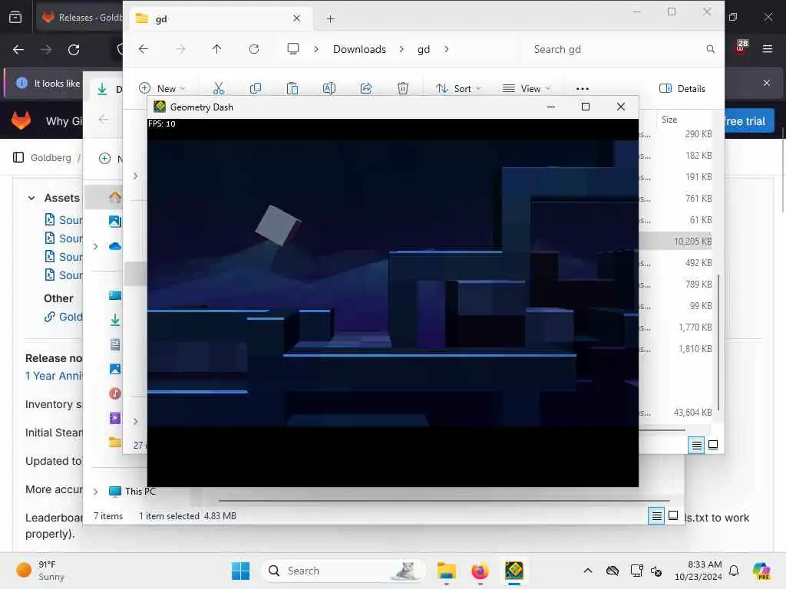Switch to thumbnails view in back Explorer window
786x589 pixels.
[673, 515]
